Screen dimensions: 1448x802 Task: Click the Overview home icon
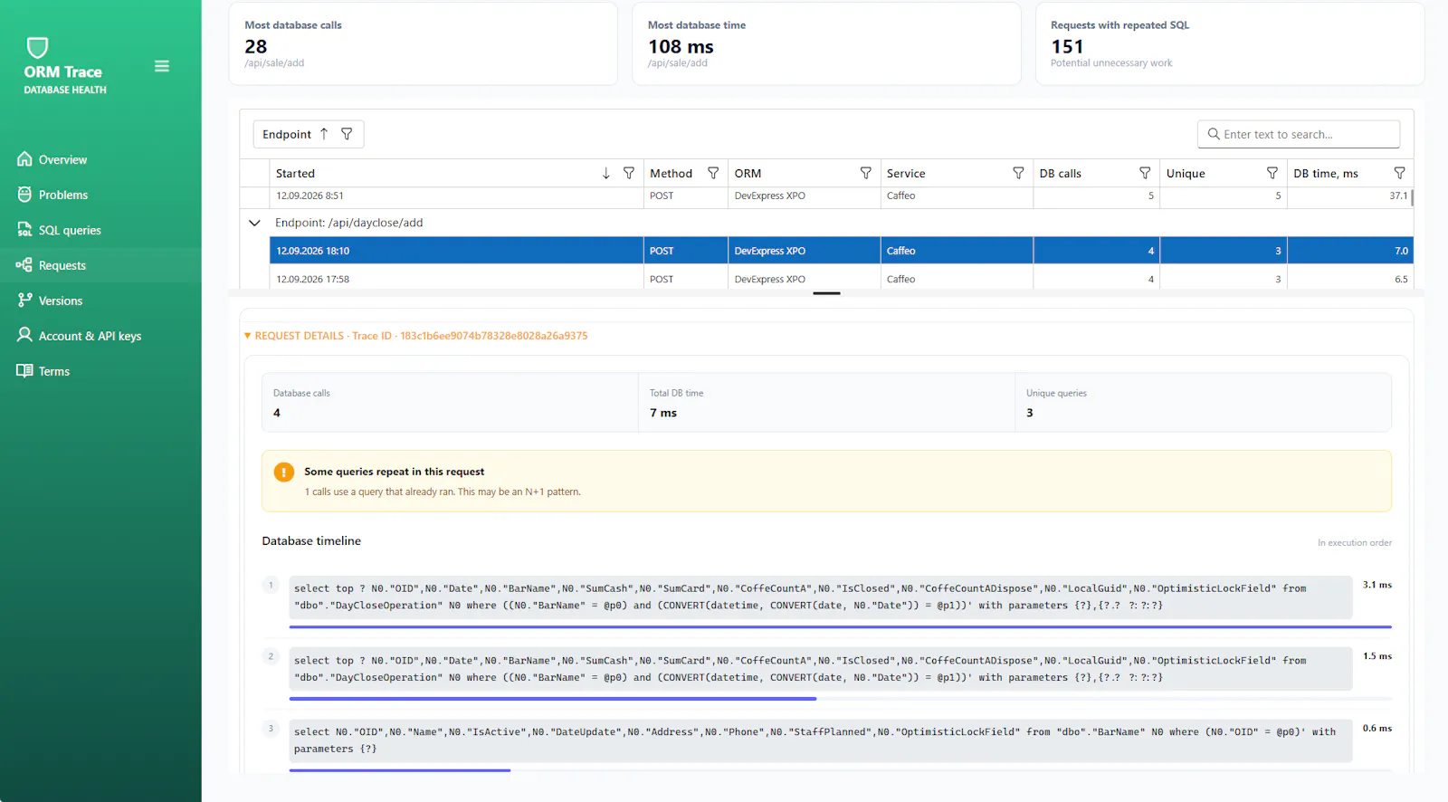click(x=24, y=158)
